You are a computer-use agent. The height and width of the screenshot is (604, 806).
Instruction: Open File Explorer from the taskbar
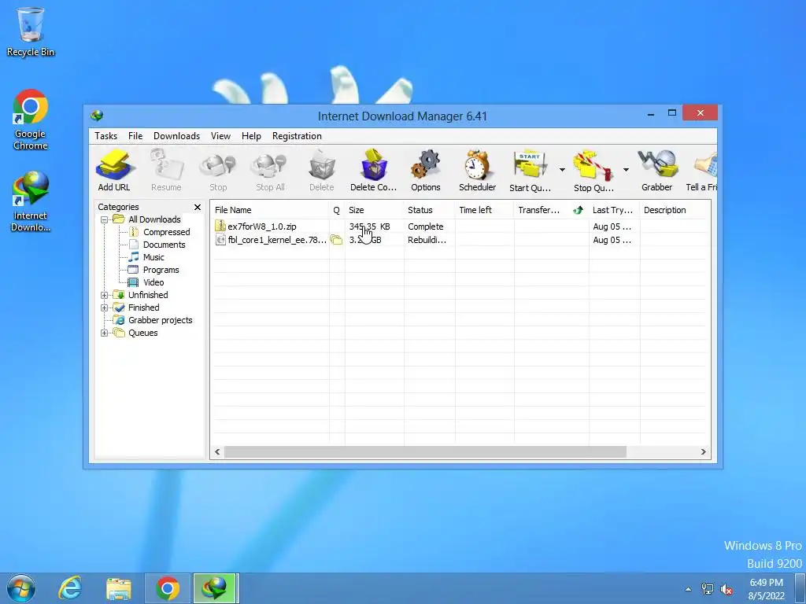pos(118,588)
